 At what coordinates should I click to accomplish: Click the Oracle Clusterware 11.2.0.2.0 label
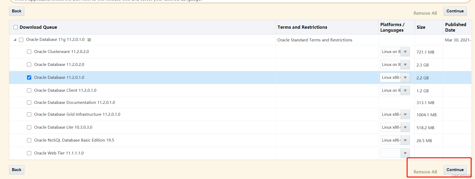[61, 52]
